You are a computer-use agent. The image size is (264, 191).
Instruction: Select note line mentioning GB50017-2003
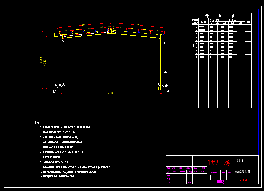pyautogui.click(x=65, y=127)
